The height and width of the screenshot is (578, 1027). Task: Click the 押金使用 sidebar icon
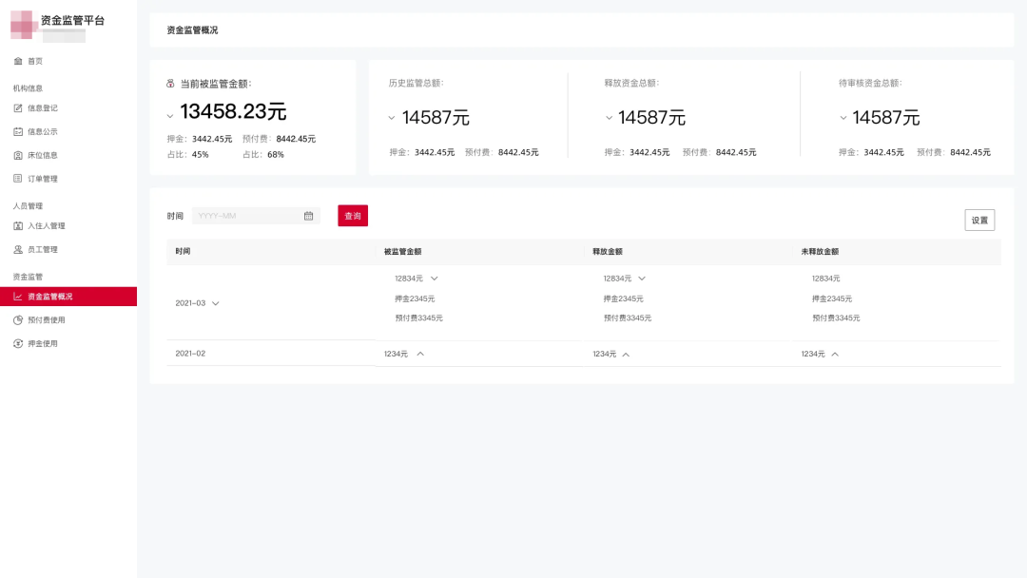click(x=18, y=344)
